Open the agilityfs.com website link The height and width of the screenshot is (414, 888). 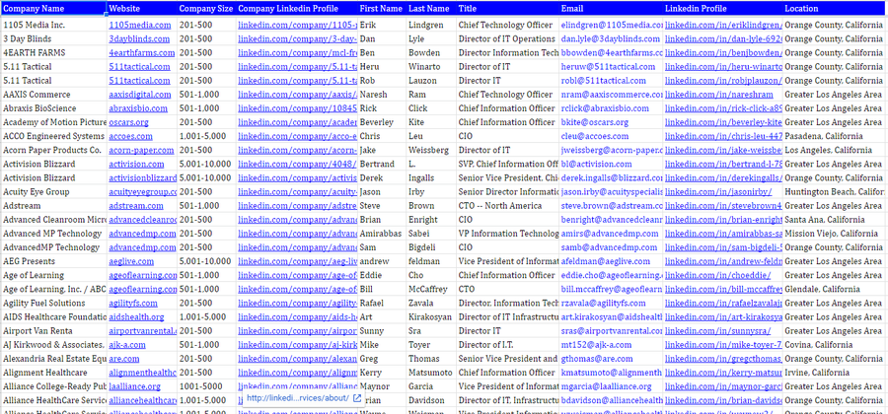point(135,304)
